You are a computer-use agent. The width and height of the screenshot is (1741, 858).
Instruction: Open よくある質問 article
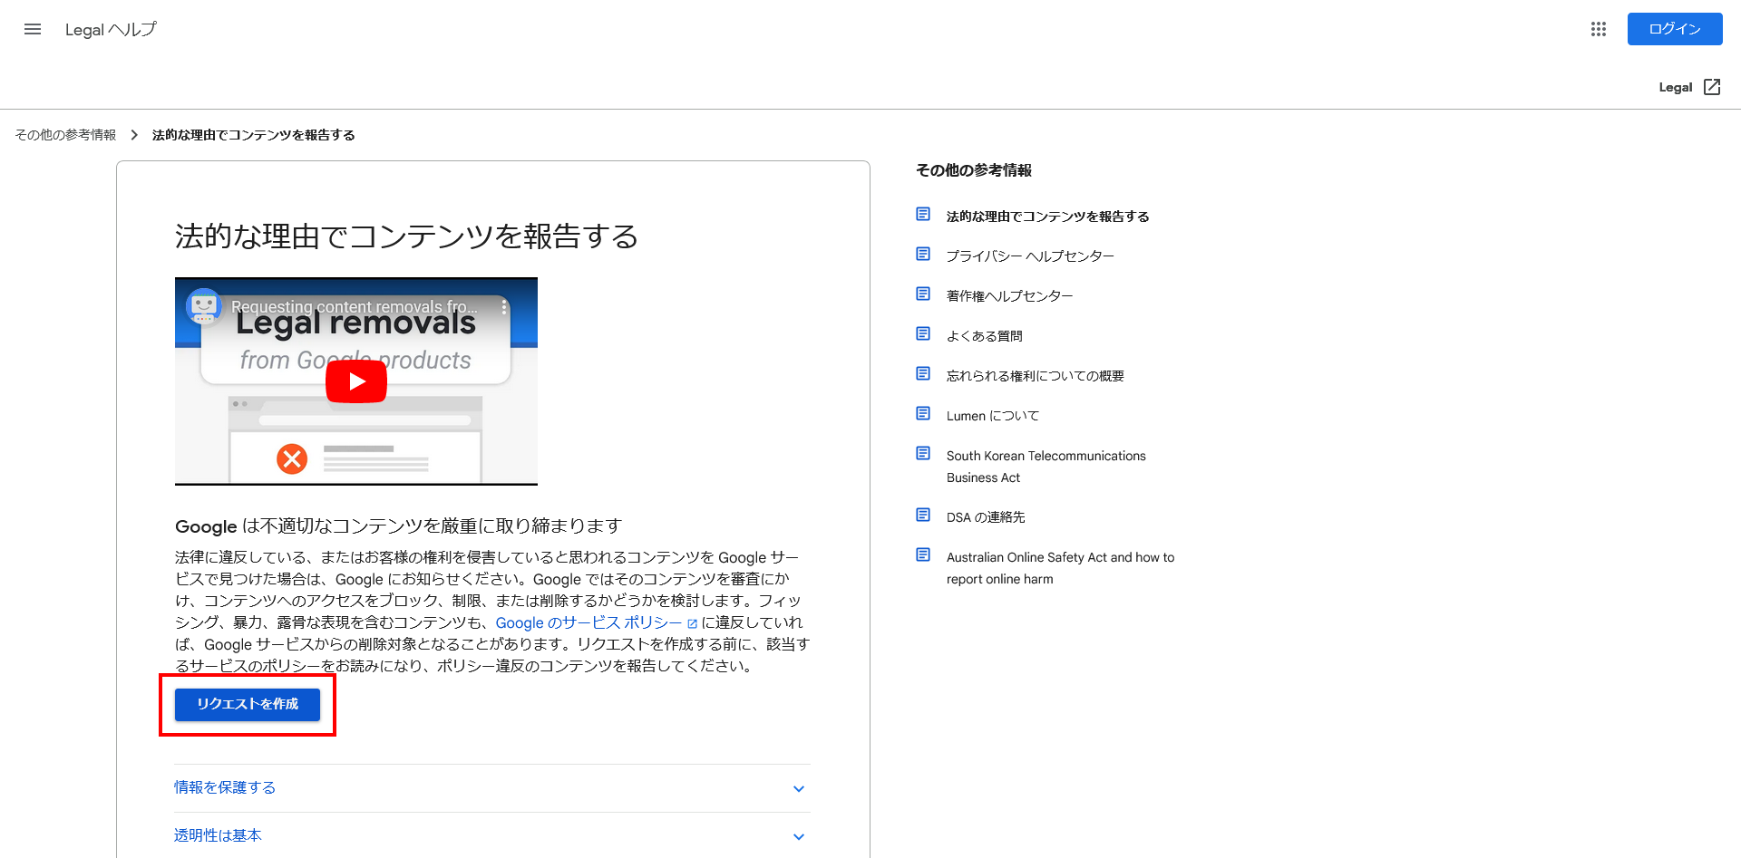click(984, 336)
